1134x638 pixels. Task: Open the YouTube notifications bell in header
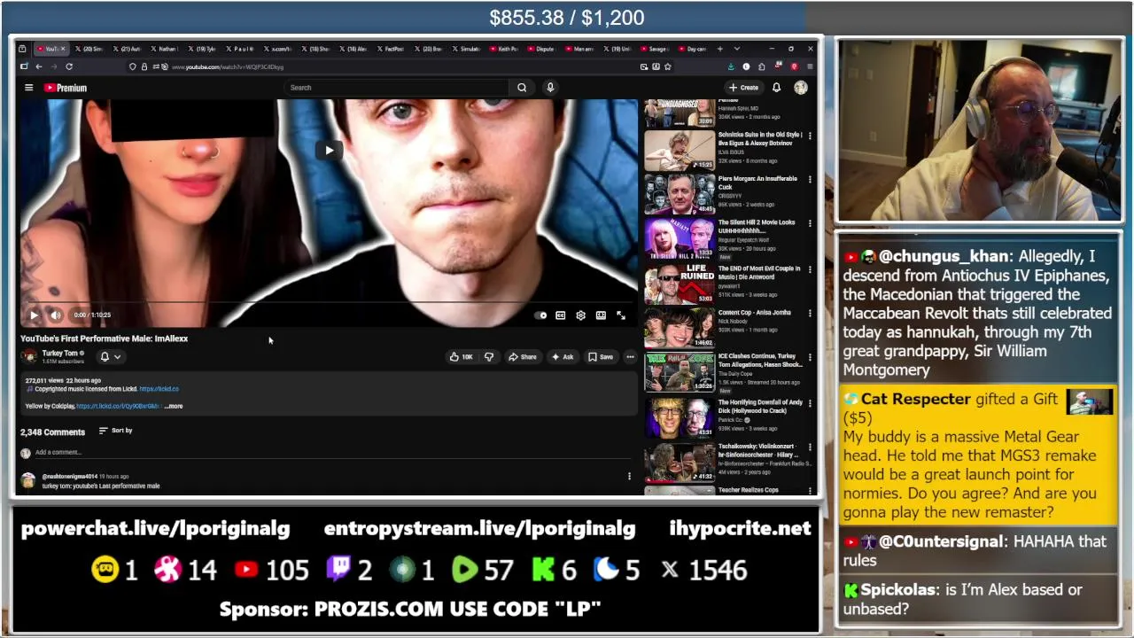(x=776, y=88)
